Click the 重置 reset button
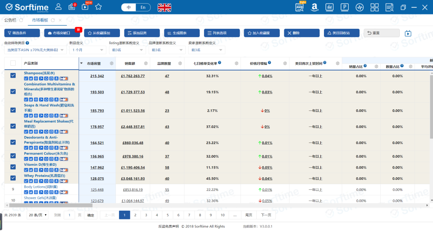The image size is (433, 231). coord(382,33)
